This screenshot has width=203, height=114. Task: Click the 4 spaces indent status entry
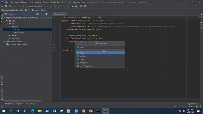[x=191, y=107]
